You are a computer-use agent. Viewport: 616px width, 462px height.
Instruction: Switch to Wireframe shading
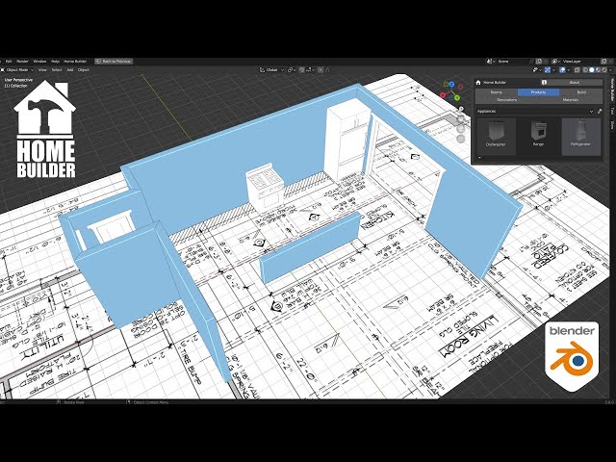coord(585,70)
